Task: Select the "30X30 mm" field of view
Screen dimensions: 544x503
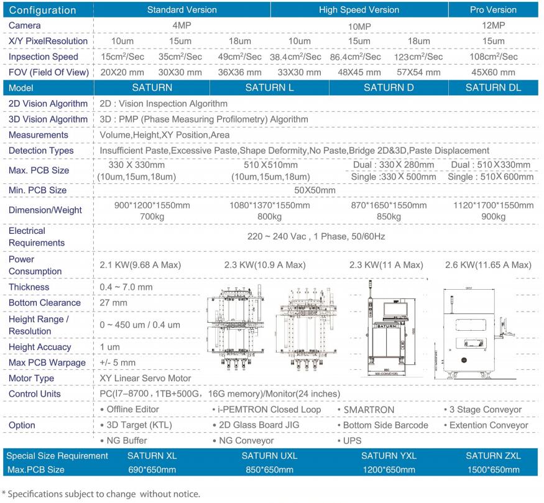Action: coord(180,73)
